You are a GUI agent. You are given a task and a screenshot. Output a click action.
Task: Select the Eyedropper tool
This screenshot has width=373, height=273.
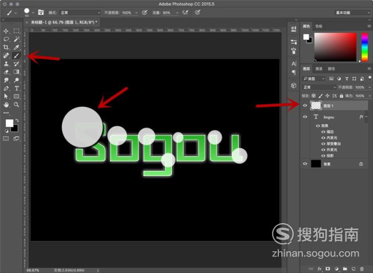pos(17,48)
